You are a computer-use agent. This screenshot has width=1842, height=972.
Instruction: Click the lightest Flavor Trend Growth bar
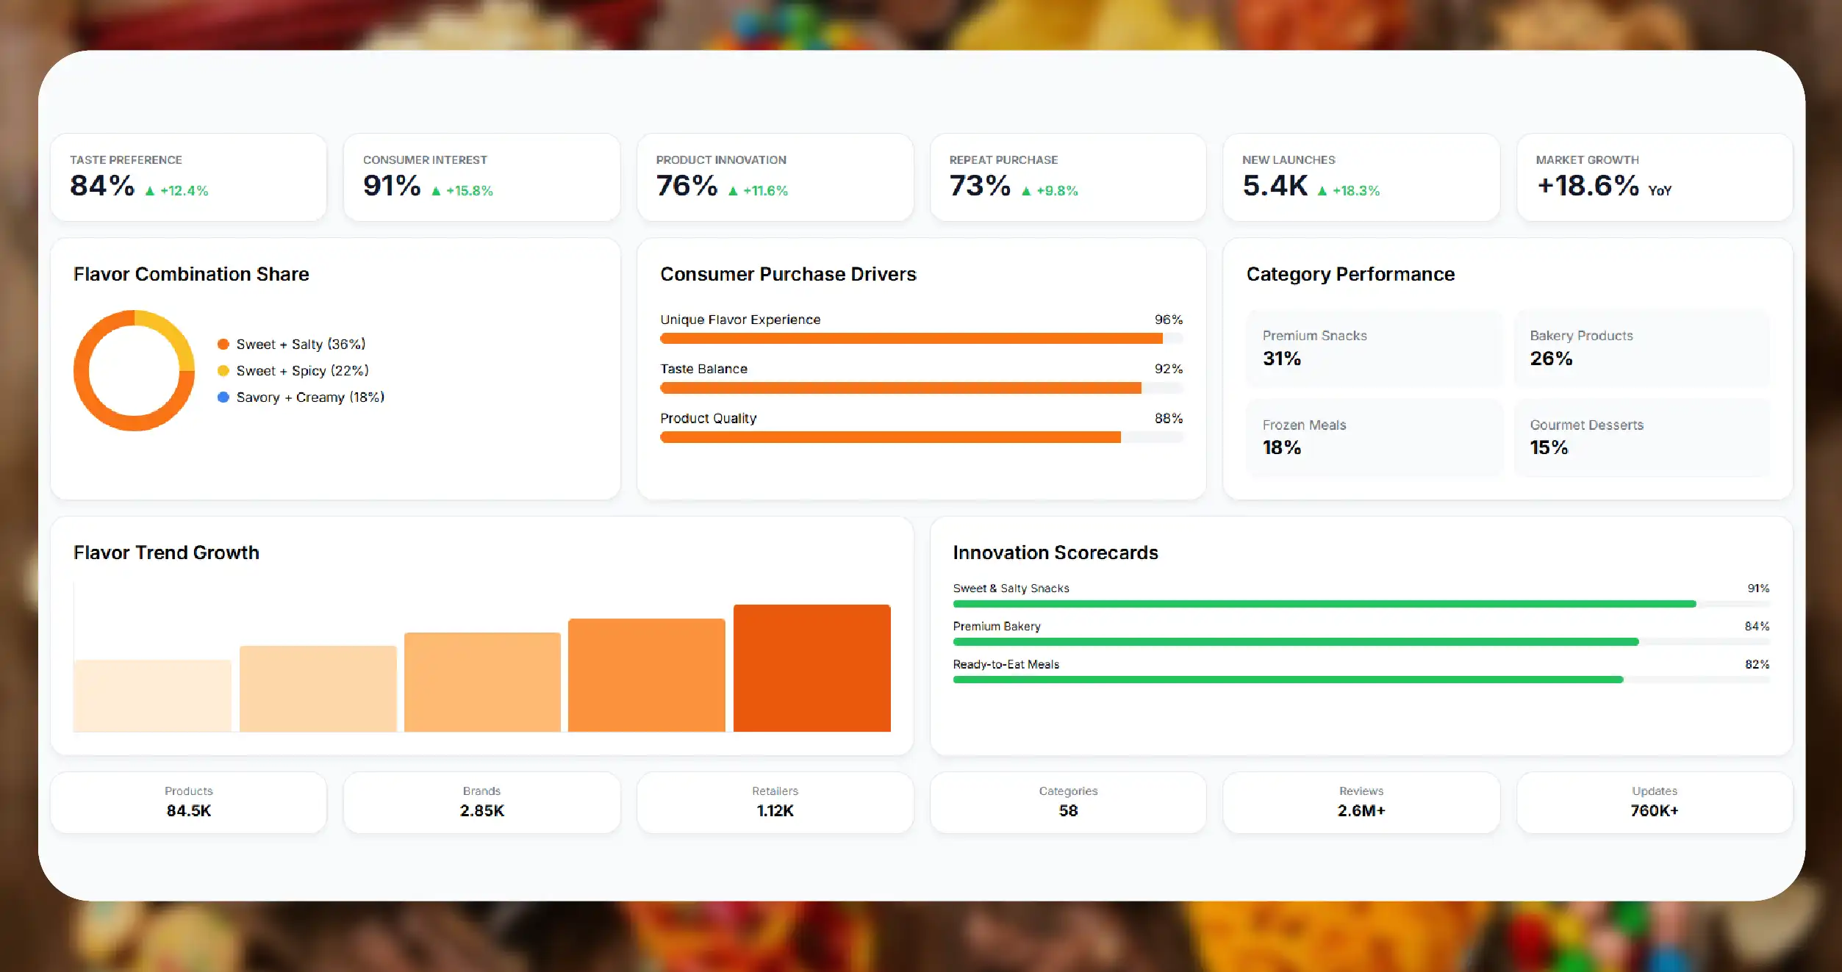tap(152, 696)
